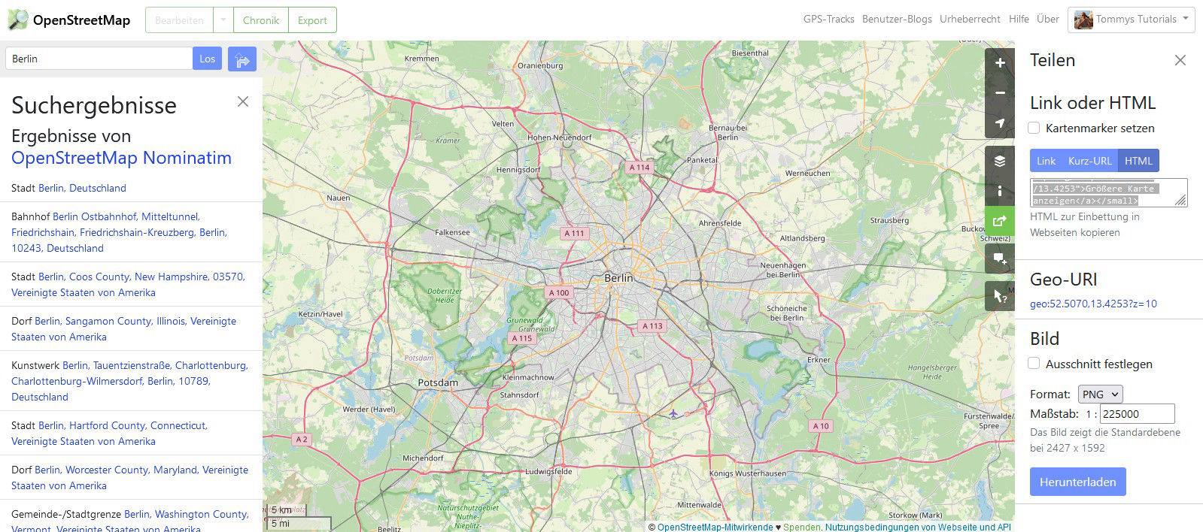Click the airport plane symbol on the map
This screenshot has height=532, width=1203.
coord(673,413)
